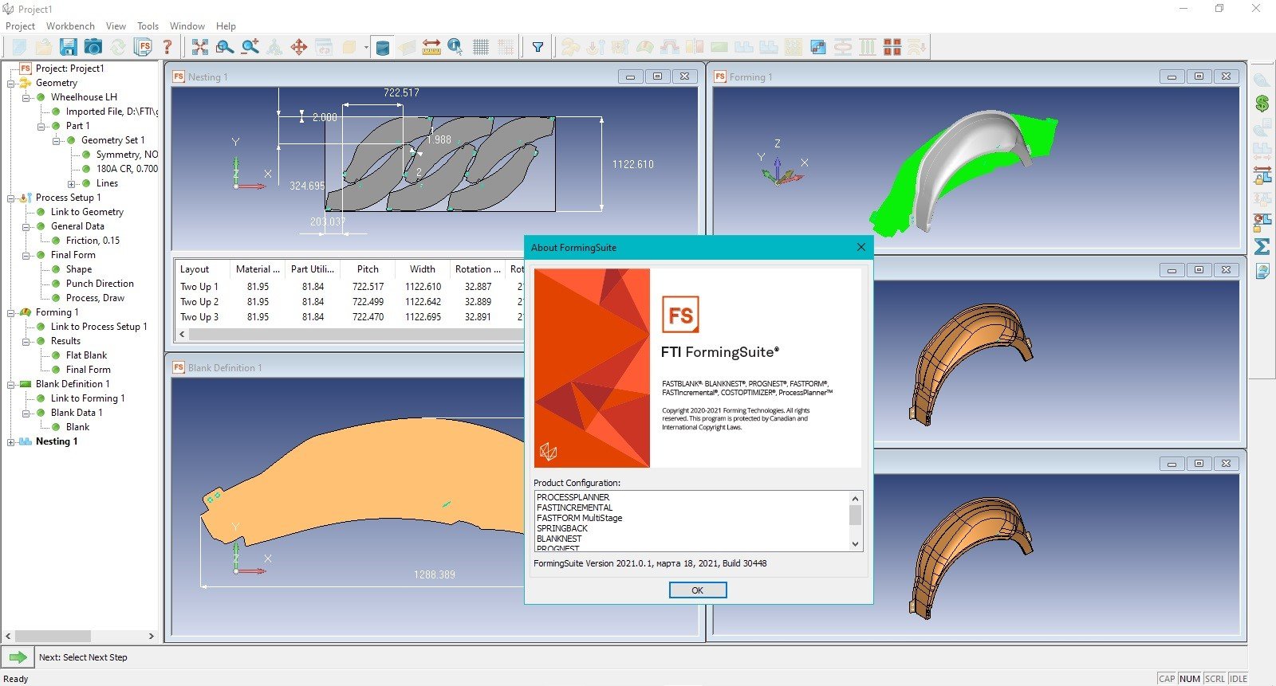
Task: Collapse the Forming 1 tree node
Action: pyautogui.click(x=11, y=312)
